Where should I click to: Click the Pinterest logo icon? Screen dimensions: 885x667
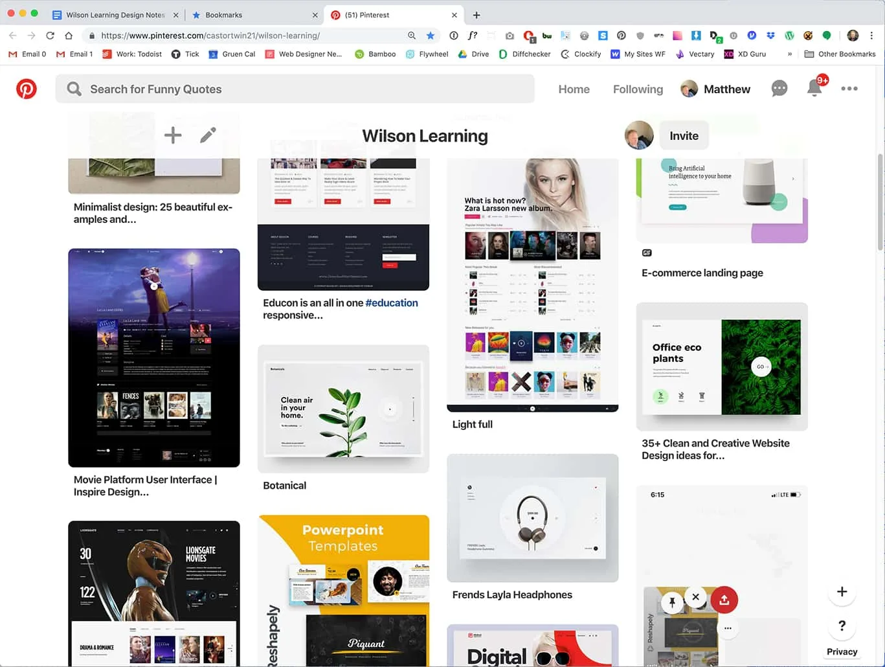click(x=27, y=89)
